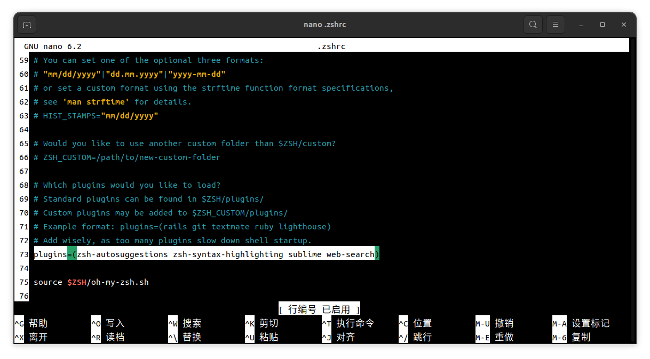This screenshot has height=359, width=650.
Task: Open a new terminal tab with the plus icon
Action: (x=27, y=25)
